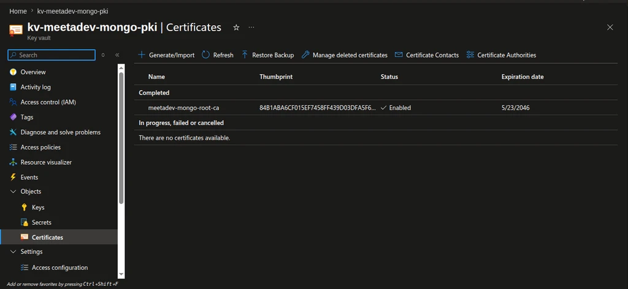628x289 pixels.
Task: Click the Refresh button label
Action: click(x=223, y=55)
